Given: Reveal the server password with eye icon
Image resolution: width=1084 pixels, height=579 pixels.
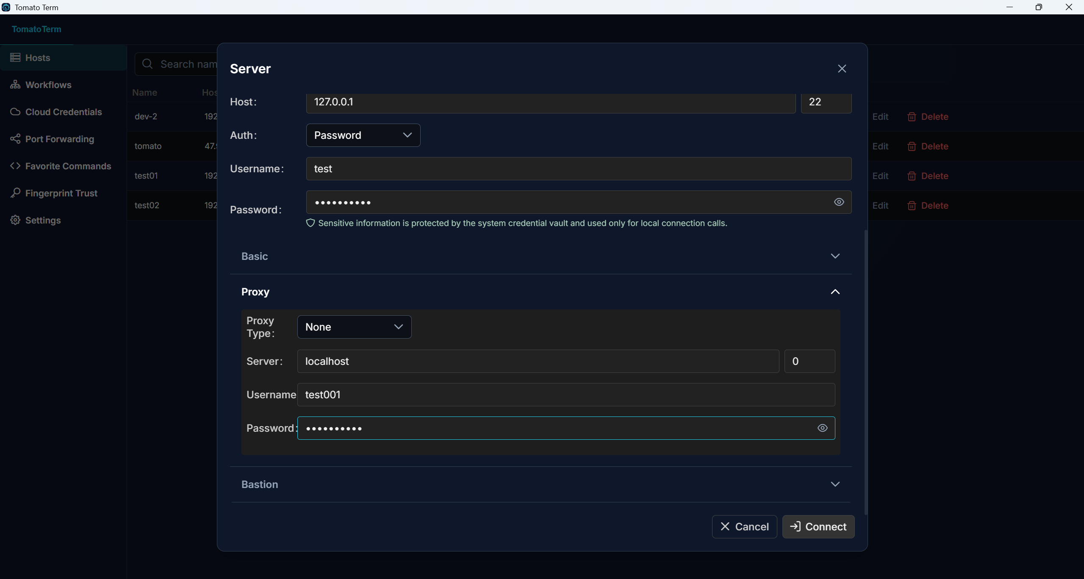Looking at the screenshot, I should click(839, 202).
